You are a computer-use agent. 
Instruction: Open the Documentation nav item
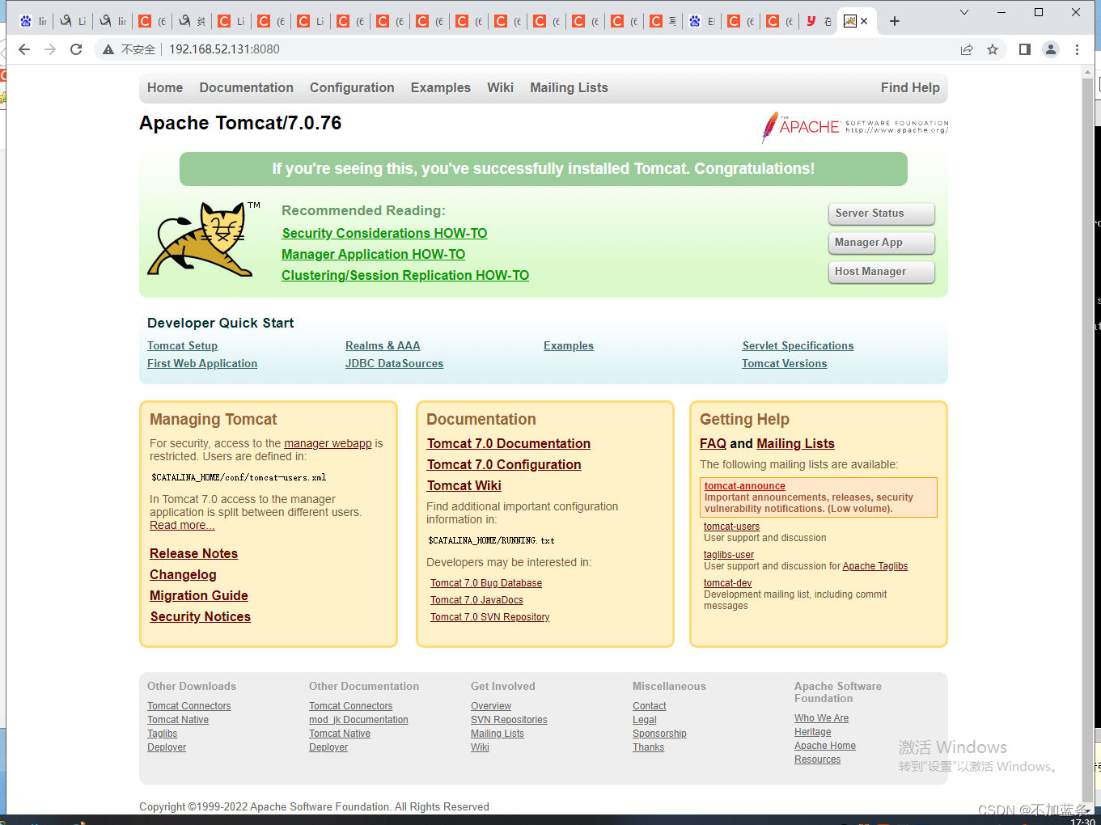coord(247,87)
